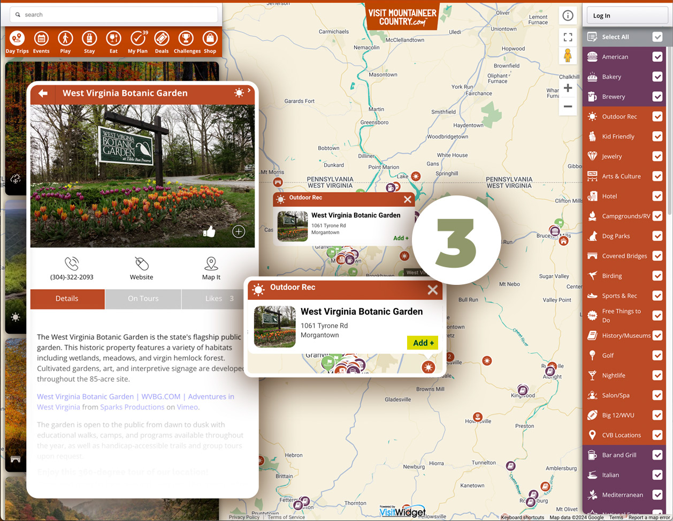Click in the search field
Image resolution: width=673 pixels, height=521 pixels.
[114, 14]
